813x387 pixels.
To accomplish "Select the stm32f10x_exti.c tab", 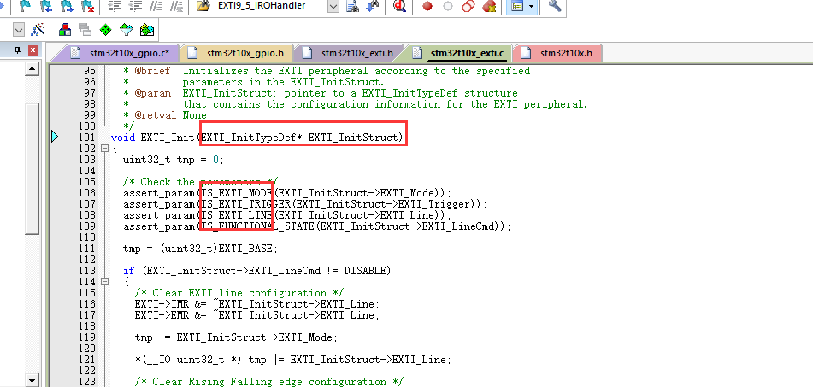I will [467, 53].
